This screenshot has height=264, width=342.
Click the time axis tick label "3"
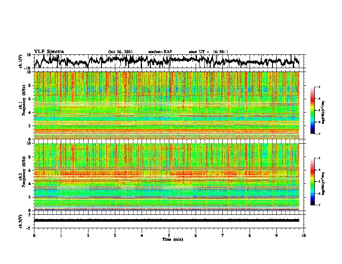point(115,236)
